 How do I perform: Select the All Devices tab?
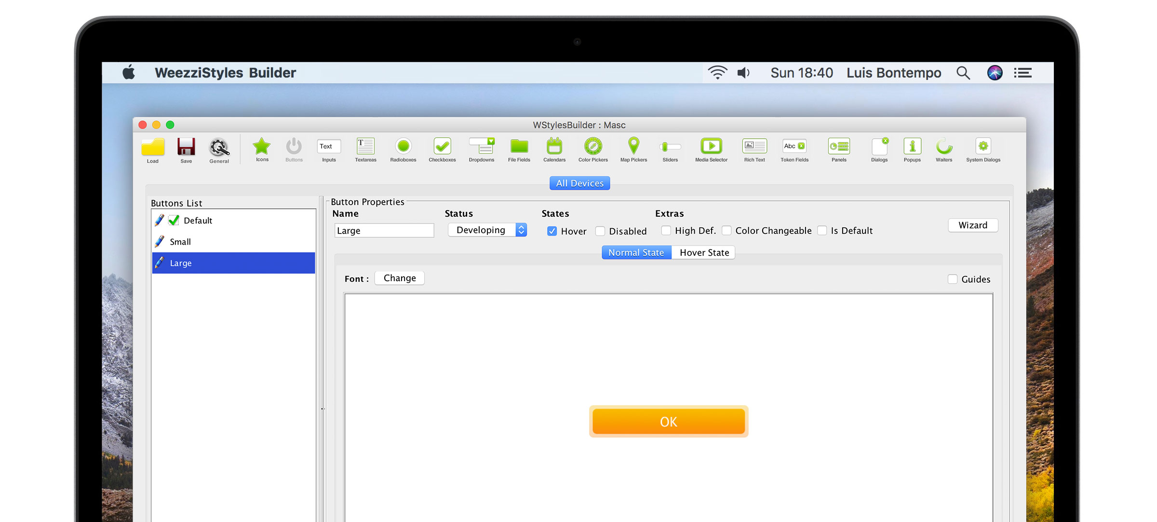coord(580,183)
